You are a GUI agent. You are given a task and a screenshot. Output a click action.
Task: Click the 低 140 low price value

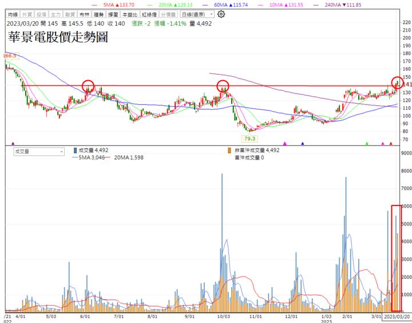(x=96, y=23)
